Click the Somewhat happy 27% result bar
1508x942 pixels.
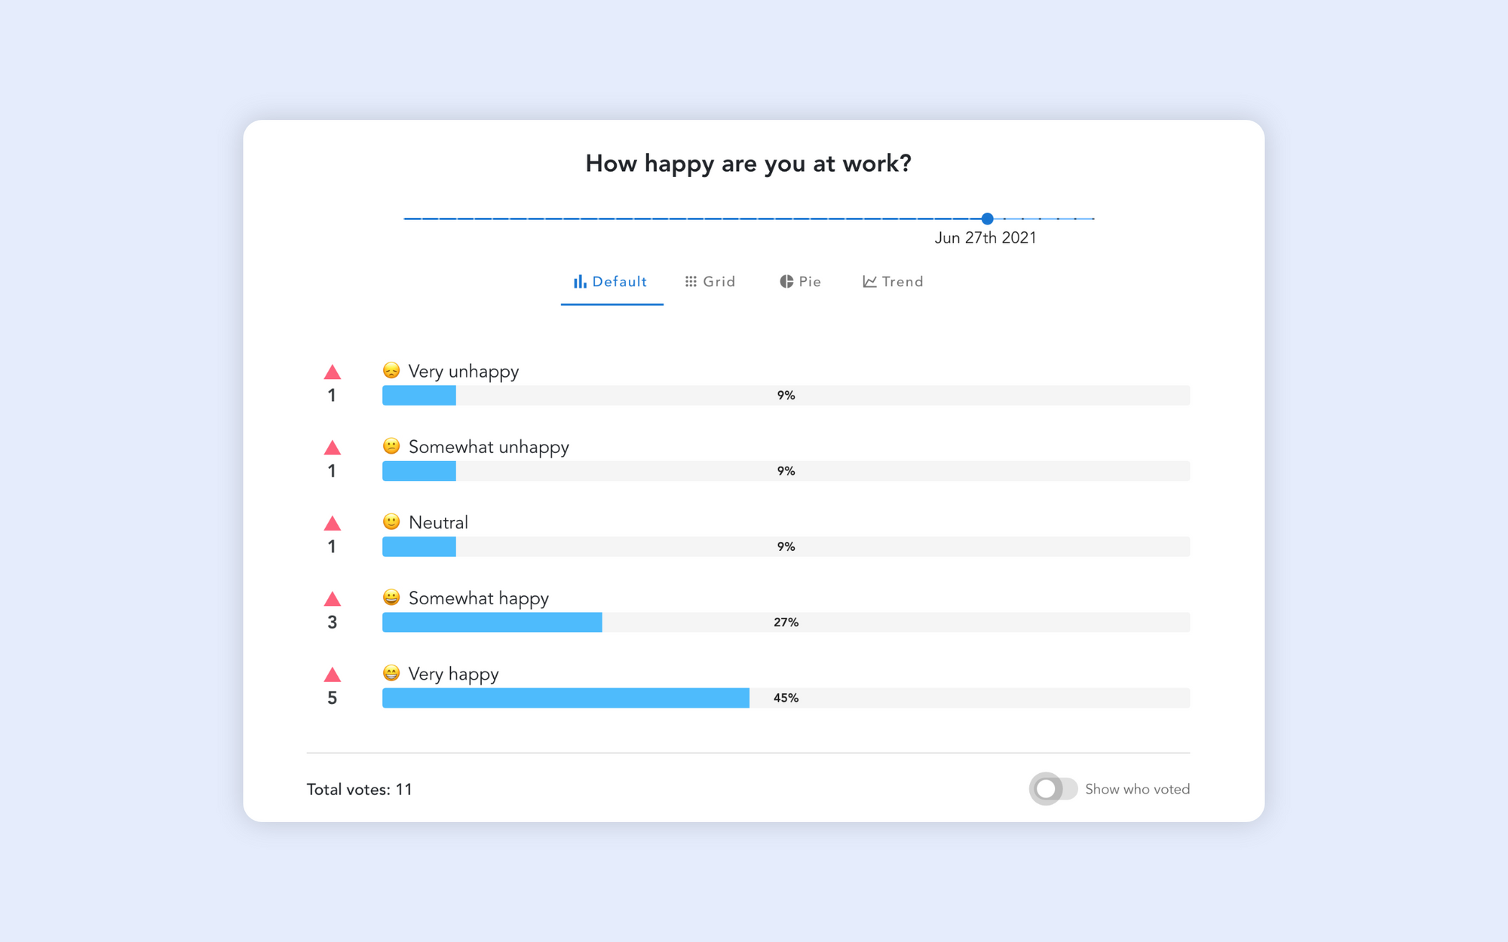click(786, 622)
